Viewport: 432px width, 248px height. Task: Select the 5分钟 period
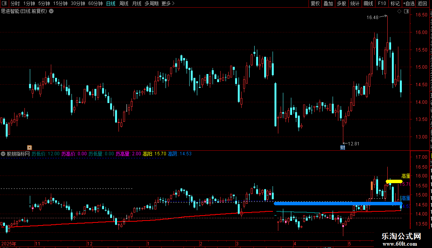44,3
